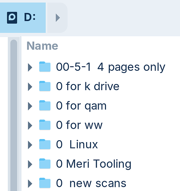This screenshot has width=180, height=191.
Task: Select '0 for k drive' row text
Action: (x=88, y=86)
